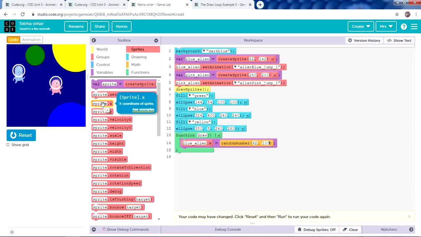This screenshot has width=421, height=237.
Task: Bookmark this page with star icon
Action: (397, 14)
